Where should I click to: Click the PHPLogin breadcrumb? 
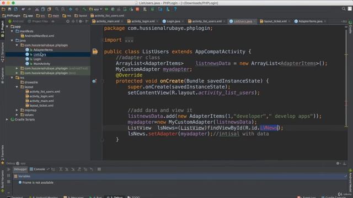click(11, 16)
